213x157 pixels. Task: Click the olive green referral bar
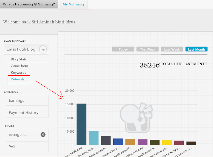pos(155,142)
